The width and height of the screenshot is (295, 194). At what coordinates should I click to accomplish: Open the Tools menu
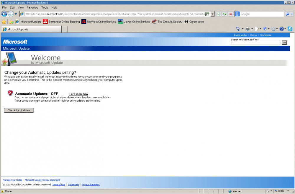click(x=45, y=8)
